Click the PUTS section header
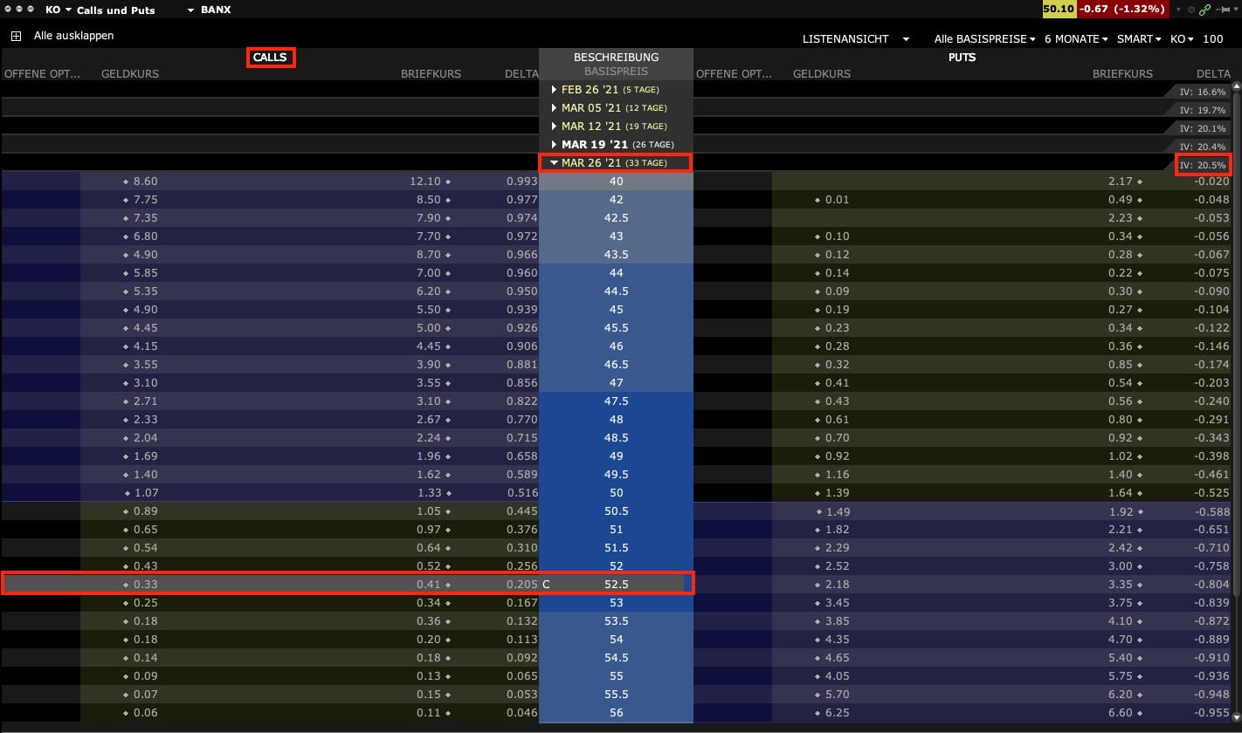 coord(962,58)
